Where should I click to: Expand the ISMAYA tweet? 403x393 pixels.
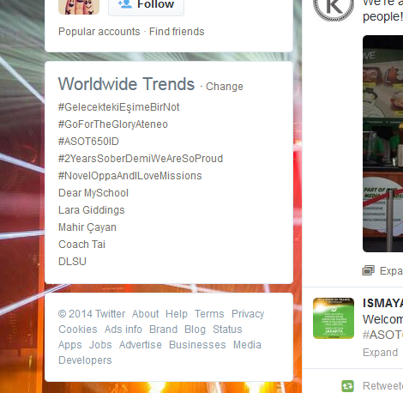click(380, 353)
